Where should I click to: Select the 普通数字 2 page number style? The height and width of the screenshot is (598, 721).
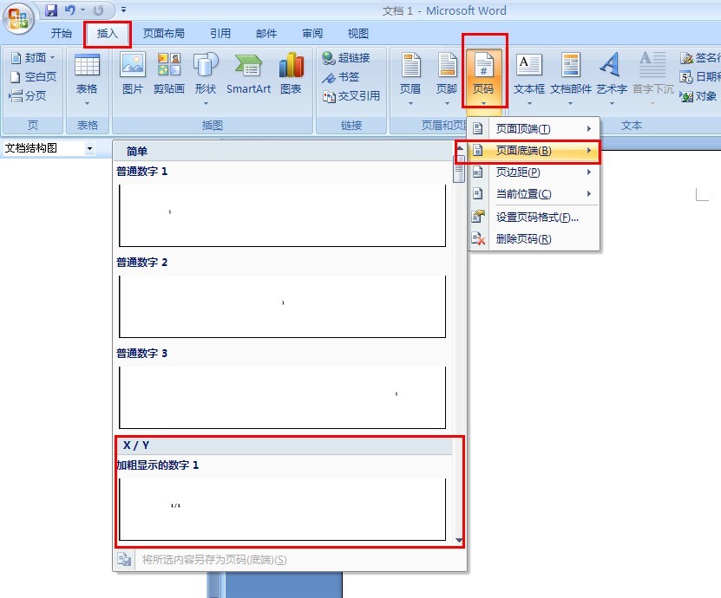coord(282,304)
